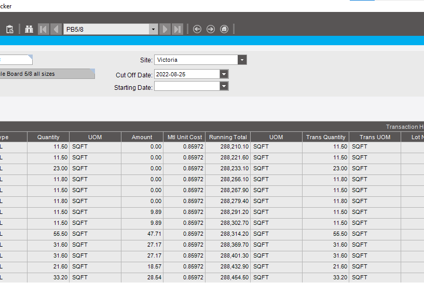Sort by the Quantity column header
The image size is (424, 283).
point(48,137)
